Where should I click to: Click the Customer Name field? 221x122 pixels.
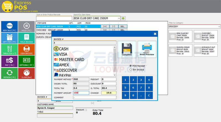pos(55,108)
